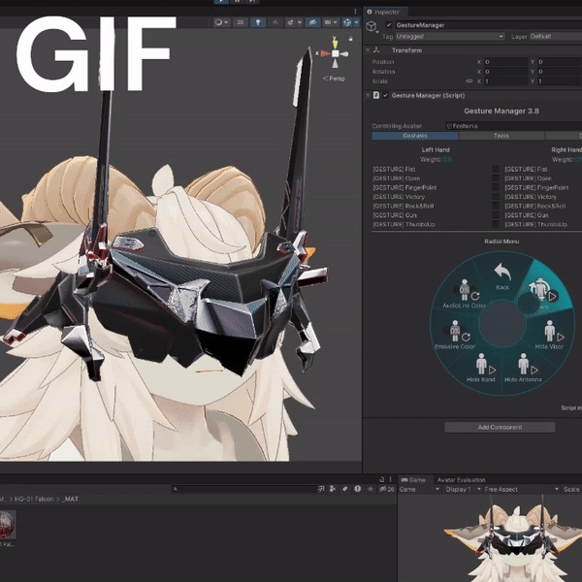Toggle Project panel lock icon
This screenshot has width=582, height=582.
coord(382,479)
